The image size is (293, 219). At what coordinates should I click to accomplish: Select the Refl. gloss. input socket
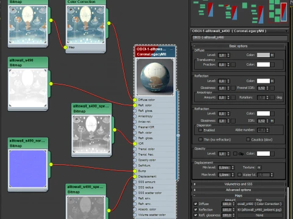click(x=135, y=111)
